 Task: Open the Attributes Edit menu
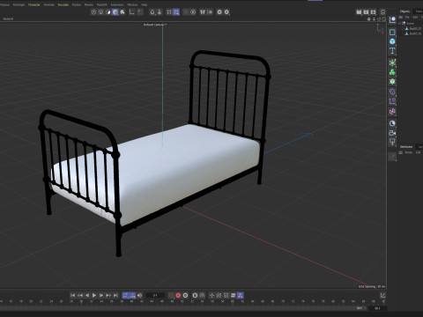tap(418, 152)
